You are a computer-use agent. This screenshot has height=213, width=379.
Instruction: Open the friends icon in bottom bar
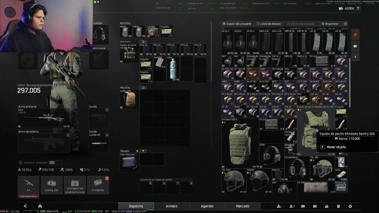pos(279,206)
